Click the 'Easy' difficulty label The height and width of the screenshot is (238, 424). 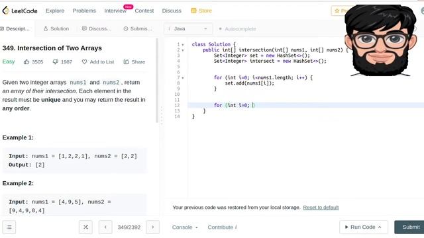pos(9,61)
